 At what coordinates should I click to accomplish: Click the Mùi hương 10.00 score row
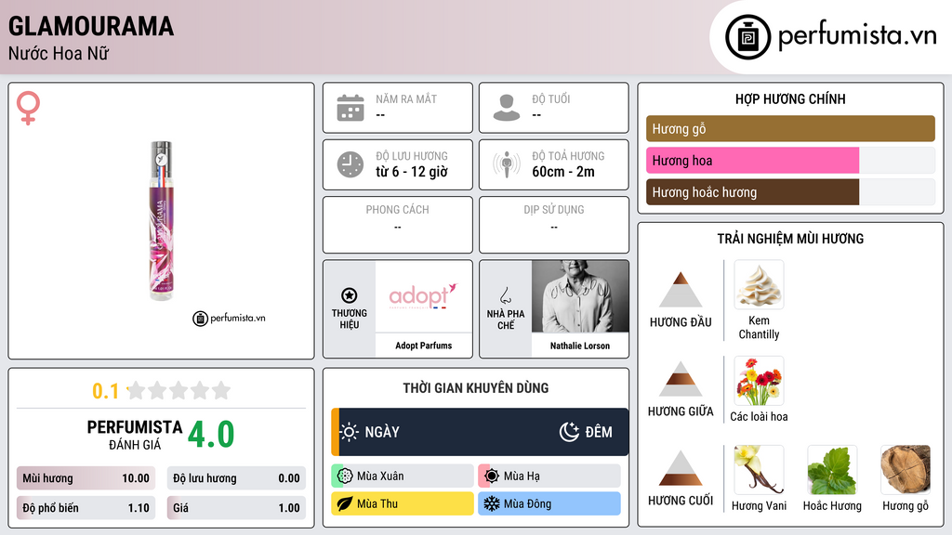click(86, 478)
